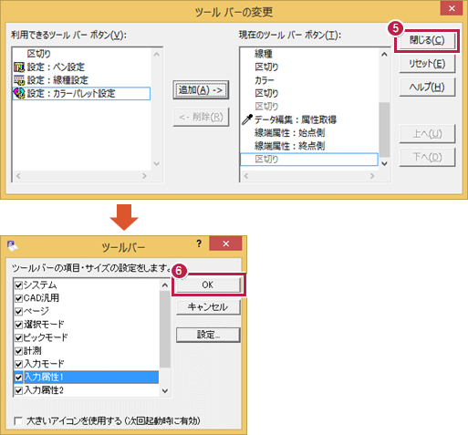468x435 pixels.
Task: Click the 設定... button
Action: (x=208, y=335)
